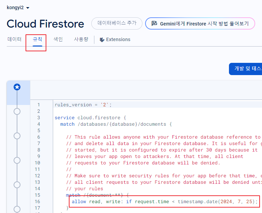
Task: Select the 규칙 tab
Action: pyautogui.click(x=37, y=39)
